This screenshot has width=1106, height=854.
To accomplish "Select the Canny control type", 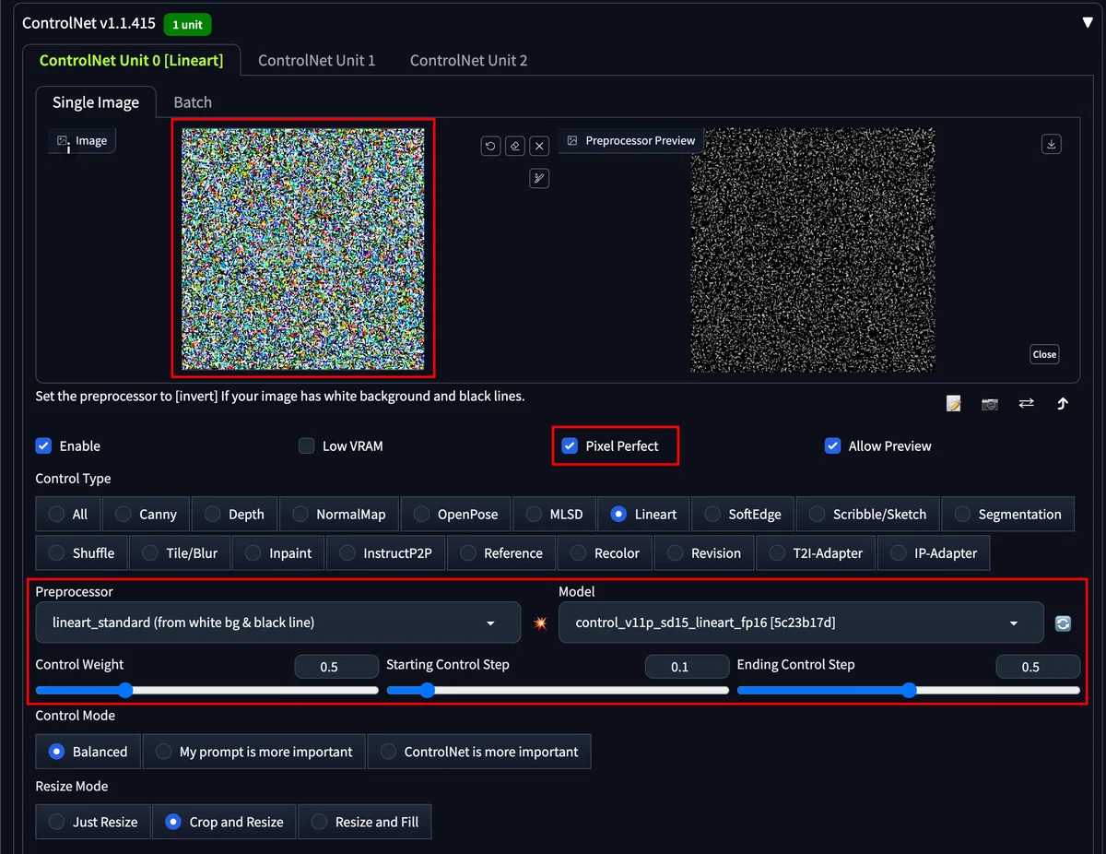I will [146, 514].
